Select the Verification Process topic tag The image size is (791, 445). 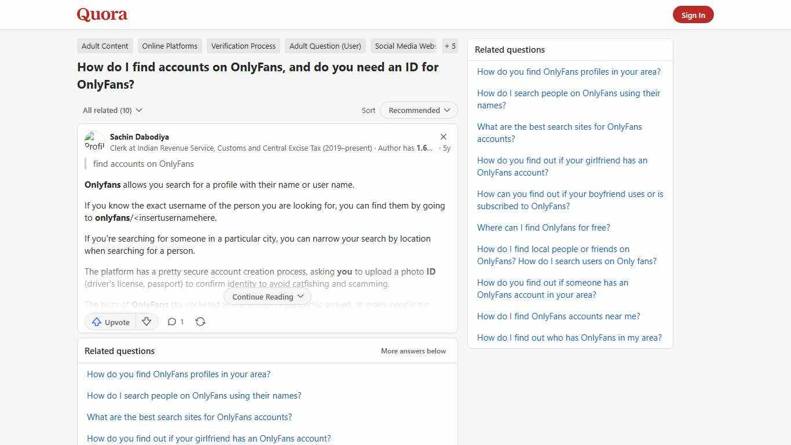click(x=243, y=46)
